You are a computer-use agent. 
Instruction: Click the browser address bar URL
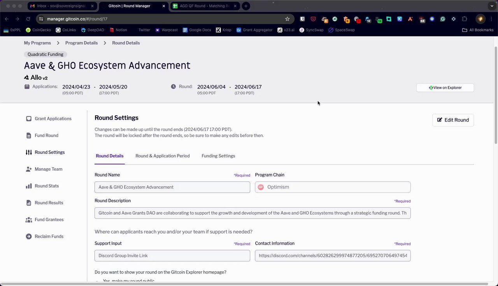point(77,19)
